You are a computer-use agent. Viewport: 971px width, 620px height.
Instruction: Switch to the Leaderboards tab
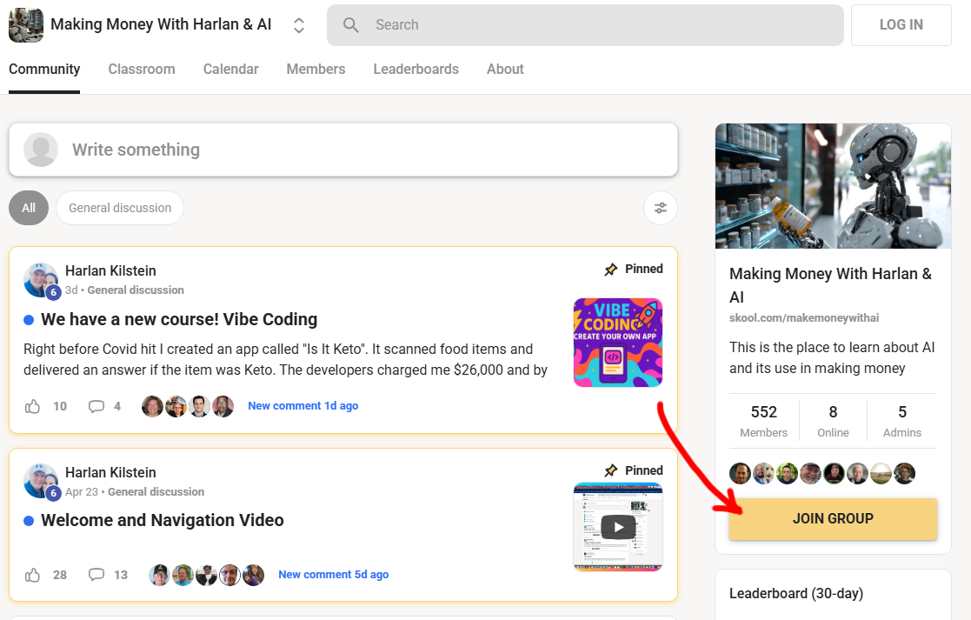click(x=416, y=70)
